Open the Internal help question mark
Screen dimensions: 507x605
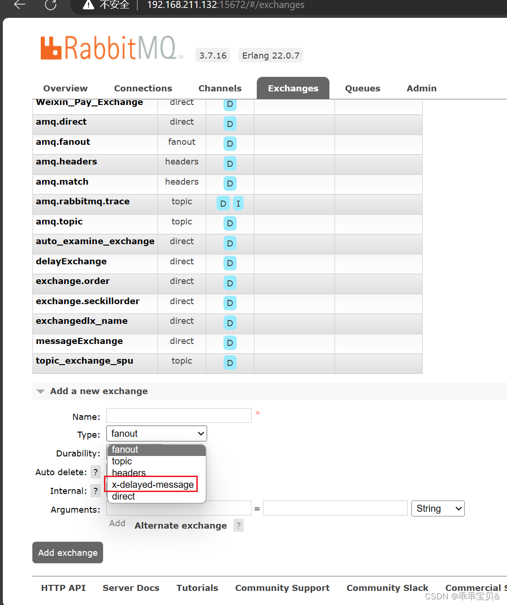point(96,491)
